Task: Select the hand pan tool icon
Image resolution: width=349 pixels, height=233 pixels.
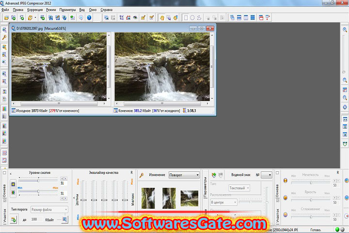Action: pos(162,17)
